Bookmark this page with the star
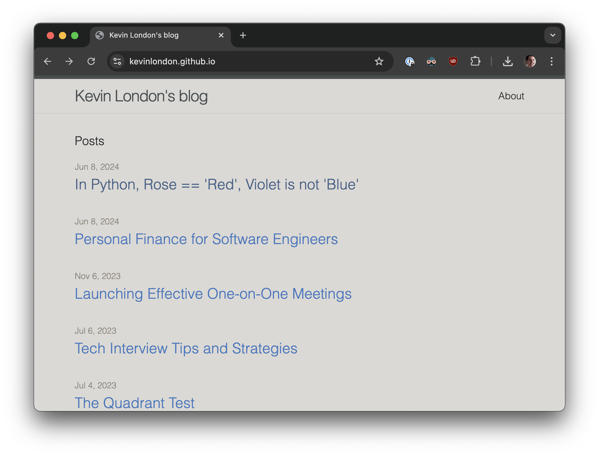 [x=379, y=61]
